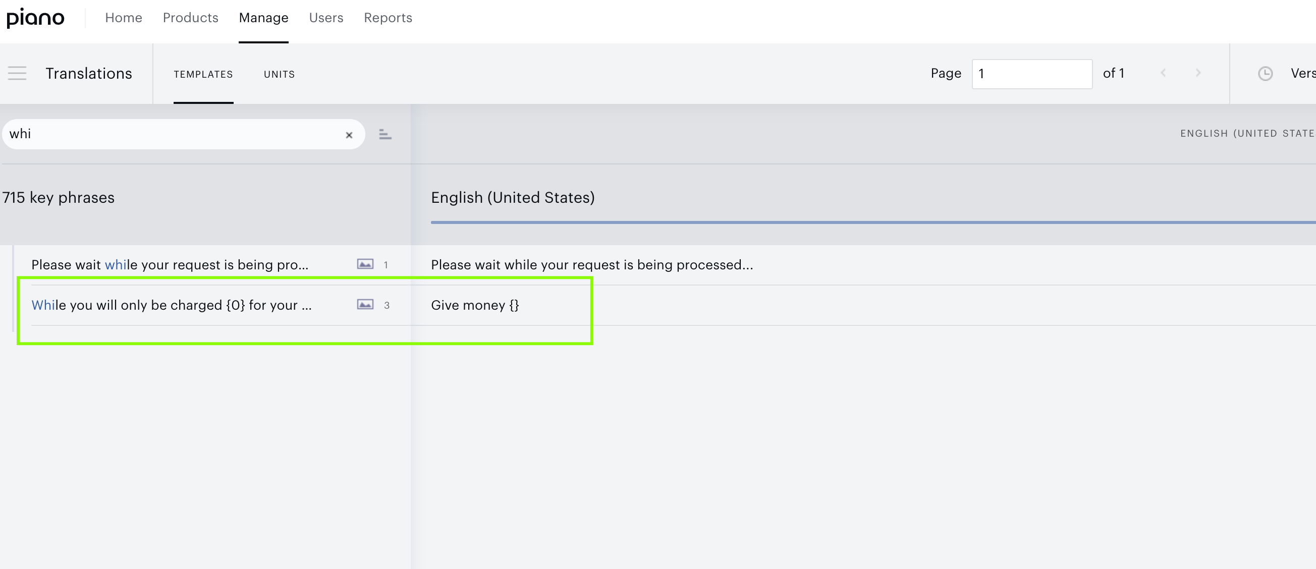The image size is (1316, 569).
Task: Go to previous page arrow
Action: click(x=1163, y=73)
